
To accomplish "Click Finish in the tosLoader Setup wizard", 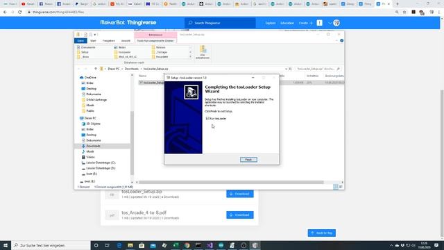I will point(248,160).
